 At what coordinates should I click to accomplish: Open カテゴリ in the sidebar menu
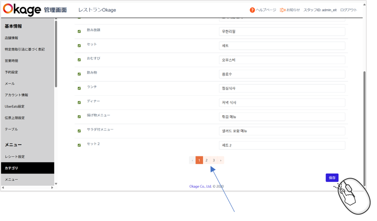coord(12,168)
